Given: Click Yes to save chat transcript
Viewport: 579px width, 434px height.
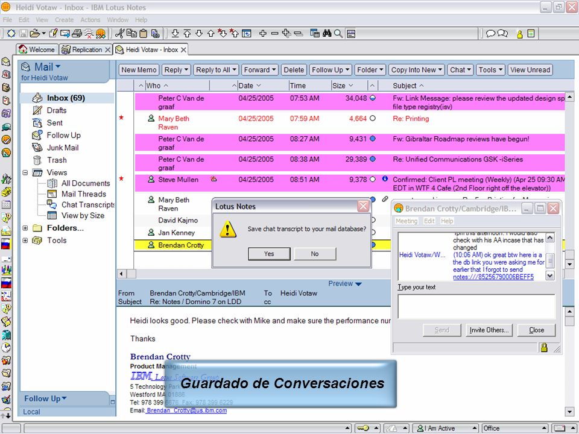Looking at the screenshot, I should point(269,254).
